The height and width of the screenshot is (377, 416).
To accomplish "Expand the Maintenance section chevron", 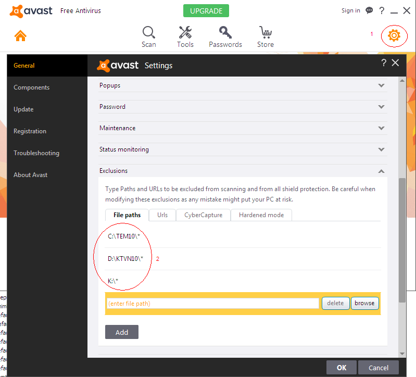I will point(381,128).
